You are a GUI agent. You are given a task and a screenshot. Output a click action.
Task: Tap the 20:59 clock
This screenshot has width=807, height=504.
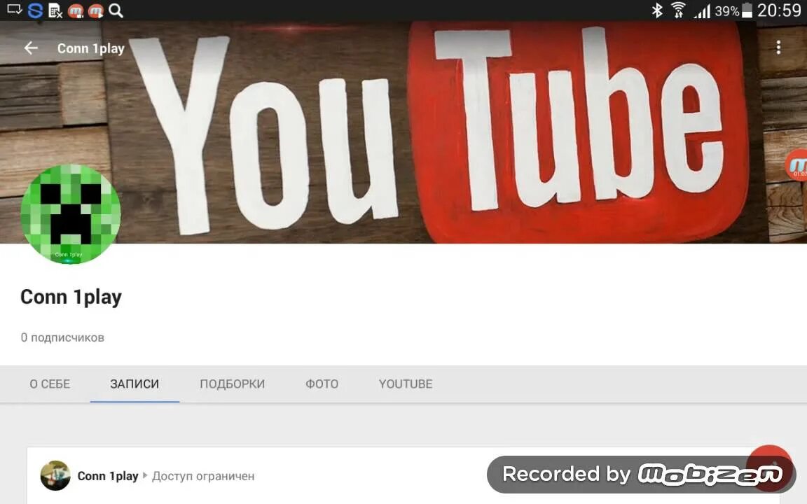point(779,10)
